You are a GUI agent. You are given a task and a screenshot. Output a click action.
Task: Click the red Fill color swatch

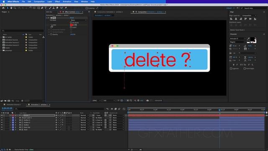pos(72,25)
